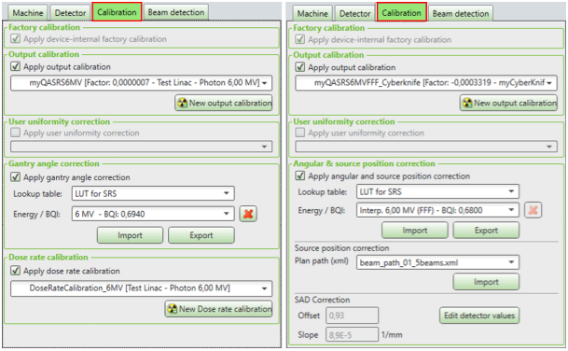Open beam_path_01_5beams.xml plan path dropdown
Viewport: 568px width, 351px height.
click(437, 262)
